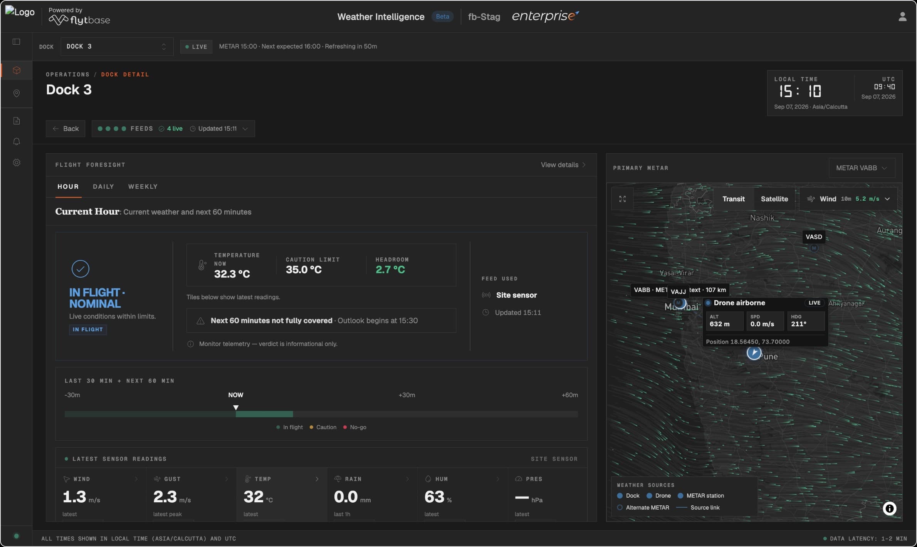Click the Back button
The height and width of the screenshot is (547, 917).
(65, 129)
